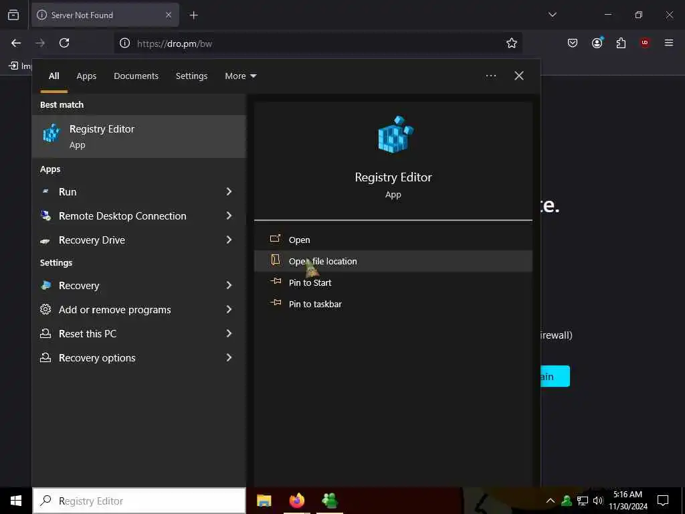Expand options arrow for Reset this PC
Viewport: 685px width, 514px height.
coord(229,333)
